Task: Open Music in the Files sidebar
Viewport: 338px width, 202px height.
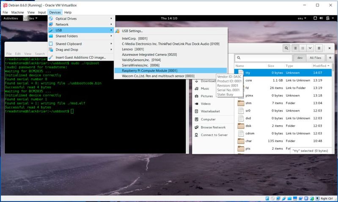Action: tap(205, 88)
